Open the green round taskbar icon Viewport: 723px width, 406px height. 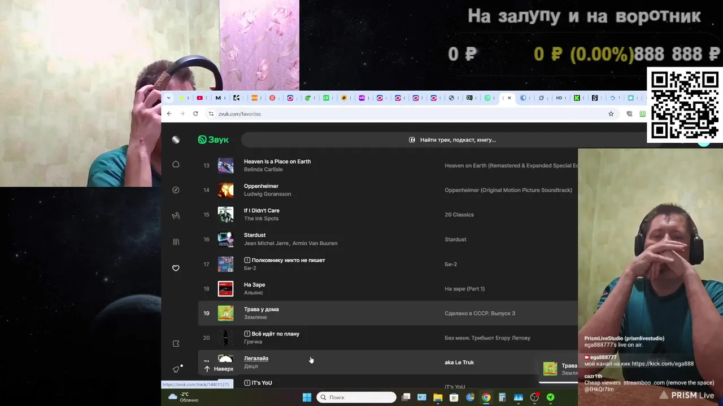(x=550, y=398)
